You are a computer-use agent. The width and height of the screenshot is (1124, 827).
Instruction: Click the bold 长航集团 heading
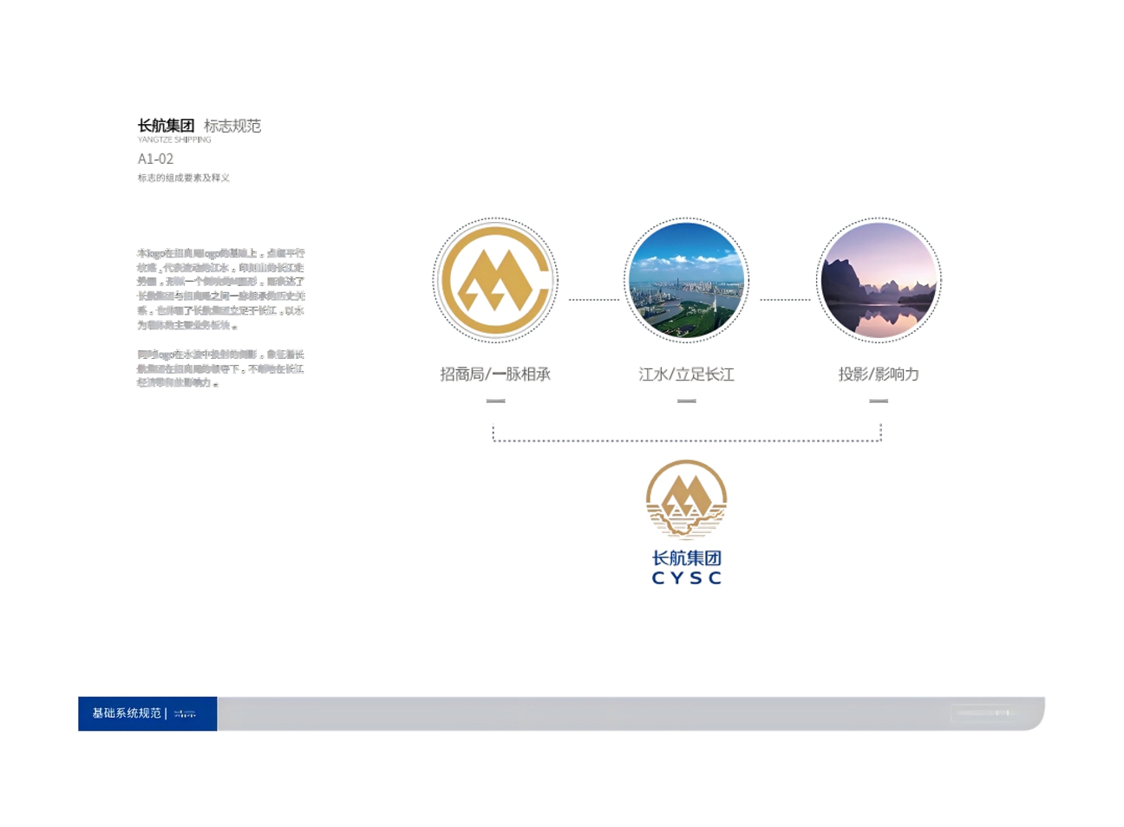(x=166, y=126)
